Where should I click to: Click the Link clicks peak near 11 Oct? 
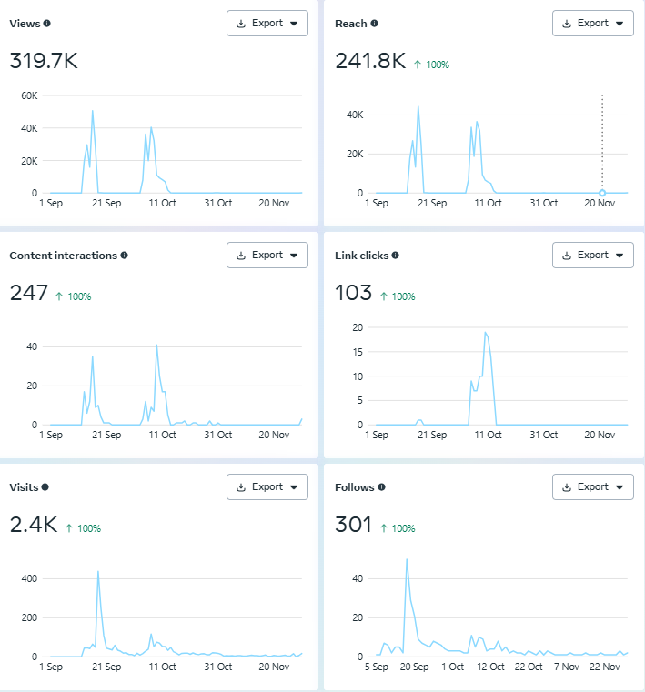coord(486,333)
